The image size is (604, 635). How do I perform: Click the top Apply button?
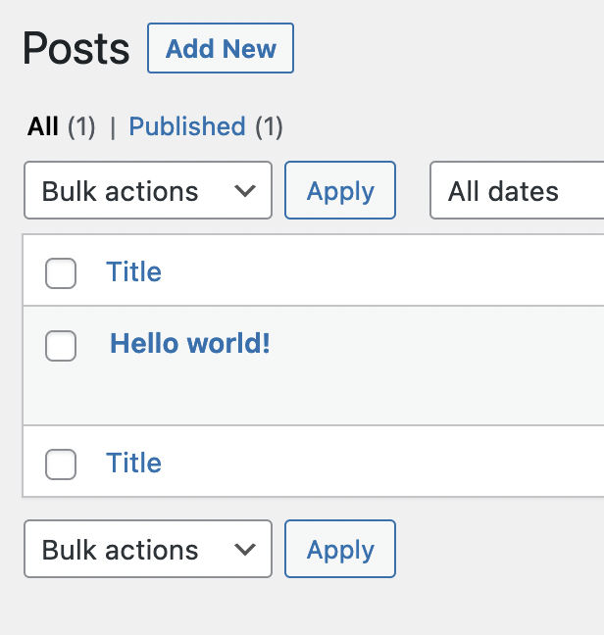click(x=340, y=190)
